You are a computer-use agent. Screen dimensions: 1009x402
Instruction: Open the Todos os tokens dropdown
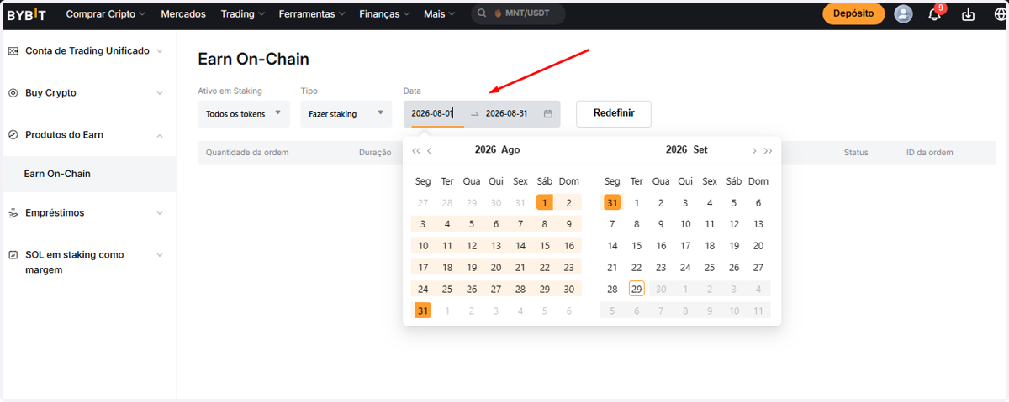pos(244,114)
